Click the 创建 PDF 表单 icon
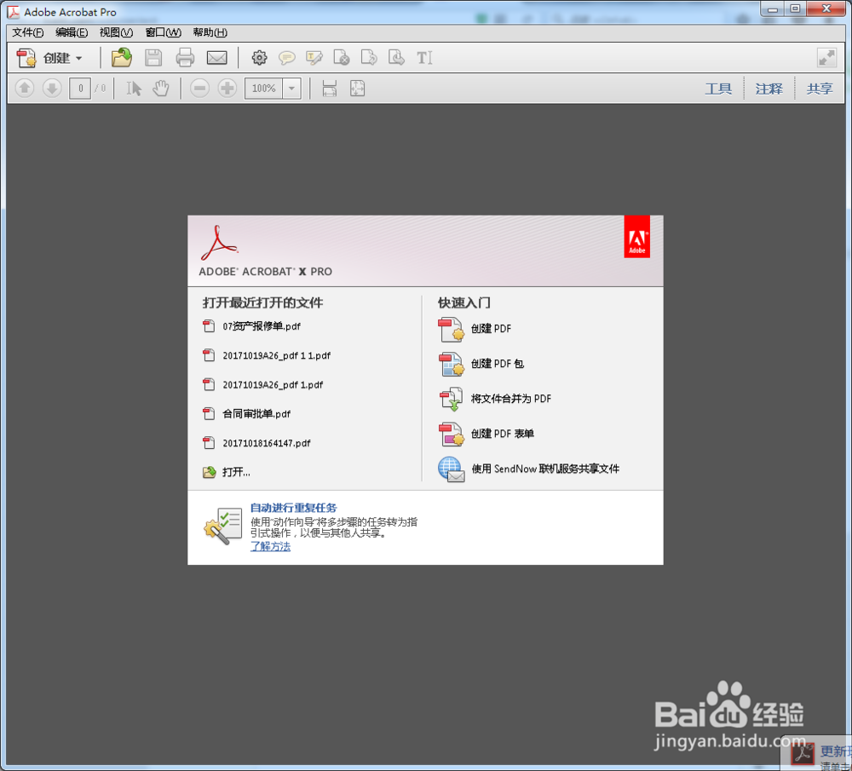The width and height of the screenshot is (852, 771). (451, 434)
